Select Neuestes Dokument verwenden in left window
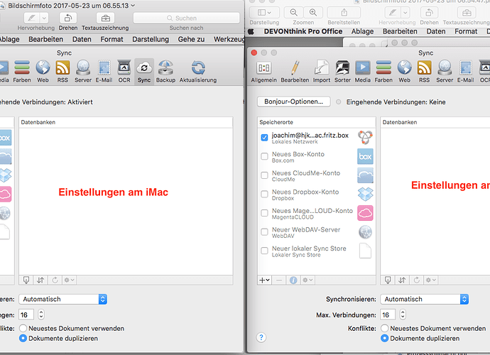Image resolution: width=490 pixels, height=355 pixels. point(23,329)
